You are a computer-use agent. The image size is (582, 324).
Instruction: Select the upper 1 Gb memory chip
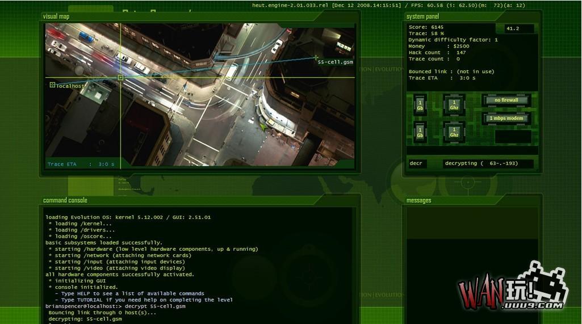[420, 105]
